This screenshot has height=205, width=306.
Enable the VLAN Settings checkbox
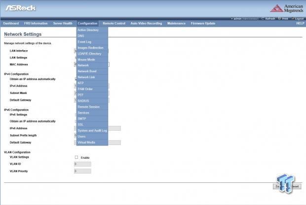[x=76, y=157]
